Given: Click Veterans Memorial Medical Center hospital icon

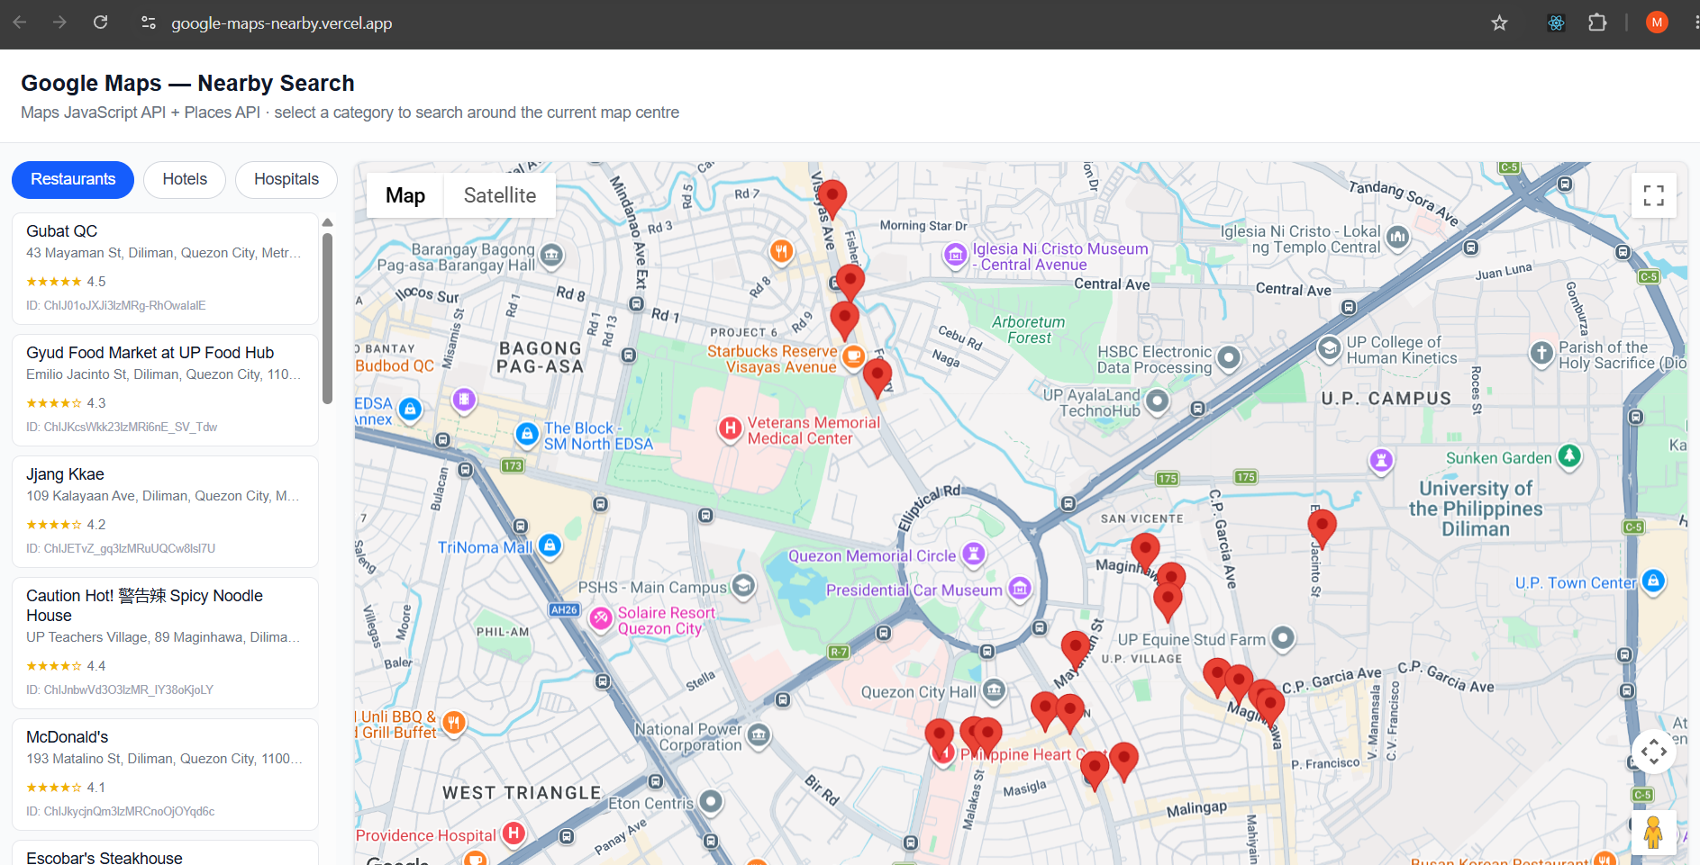Looking at the screenshot, I should 730,428.
